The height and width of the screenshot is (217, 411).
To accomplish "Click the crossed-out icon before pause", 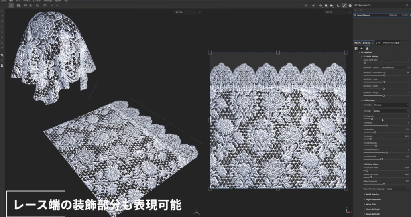I will (306, 6).
